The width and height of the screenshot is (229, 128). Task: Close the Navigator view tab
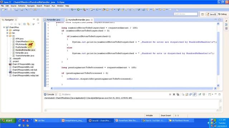16,20
